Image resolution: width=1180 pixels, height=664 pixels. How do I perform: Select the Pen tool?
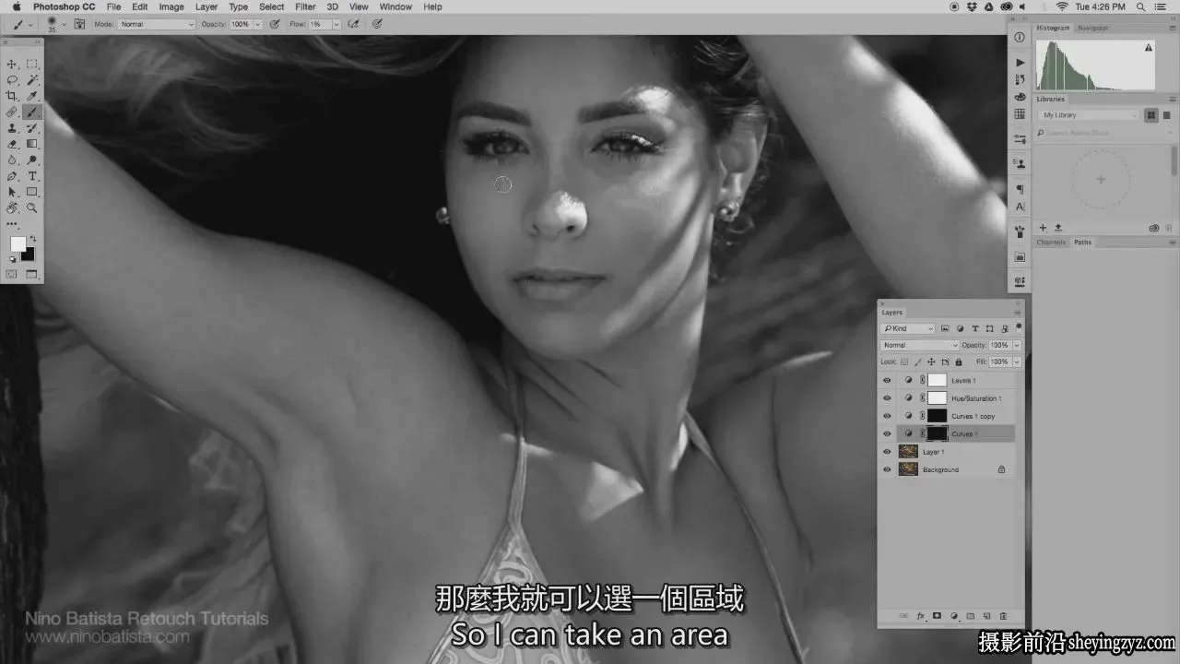(x=13, y=176)
